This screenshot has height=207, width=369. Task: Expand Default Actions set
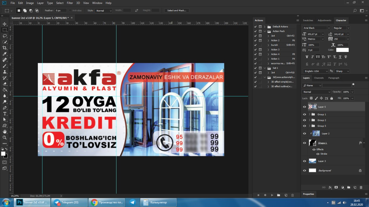coord(265,26)
